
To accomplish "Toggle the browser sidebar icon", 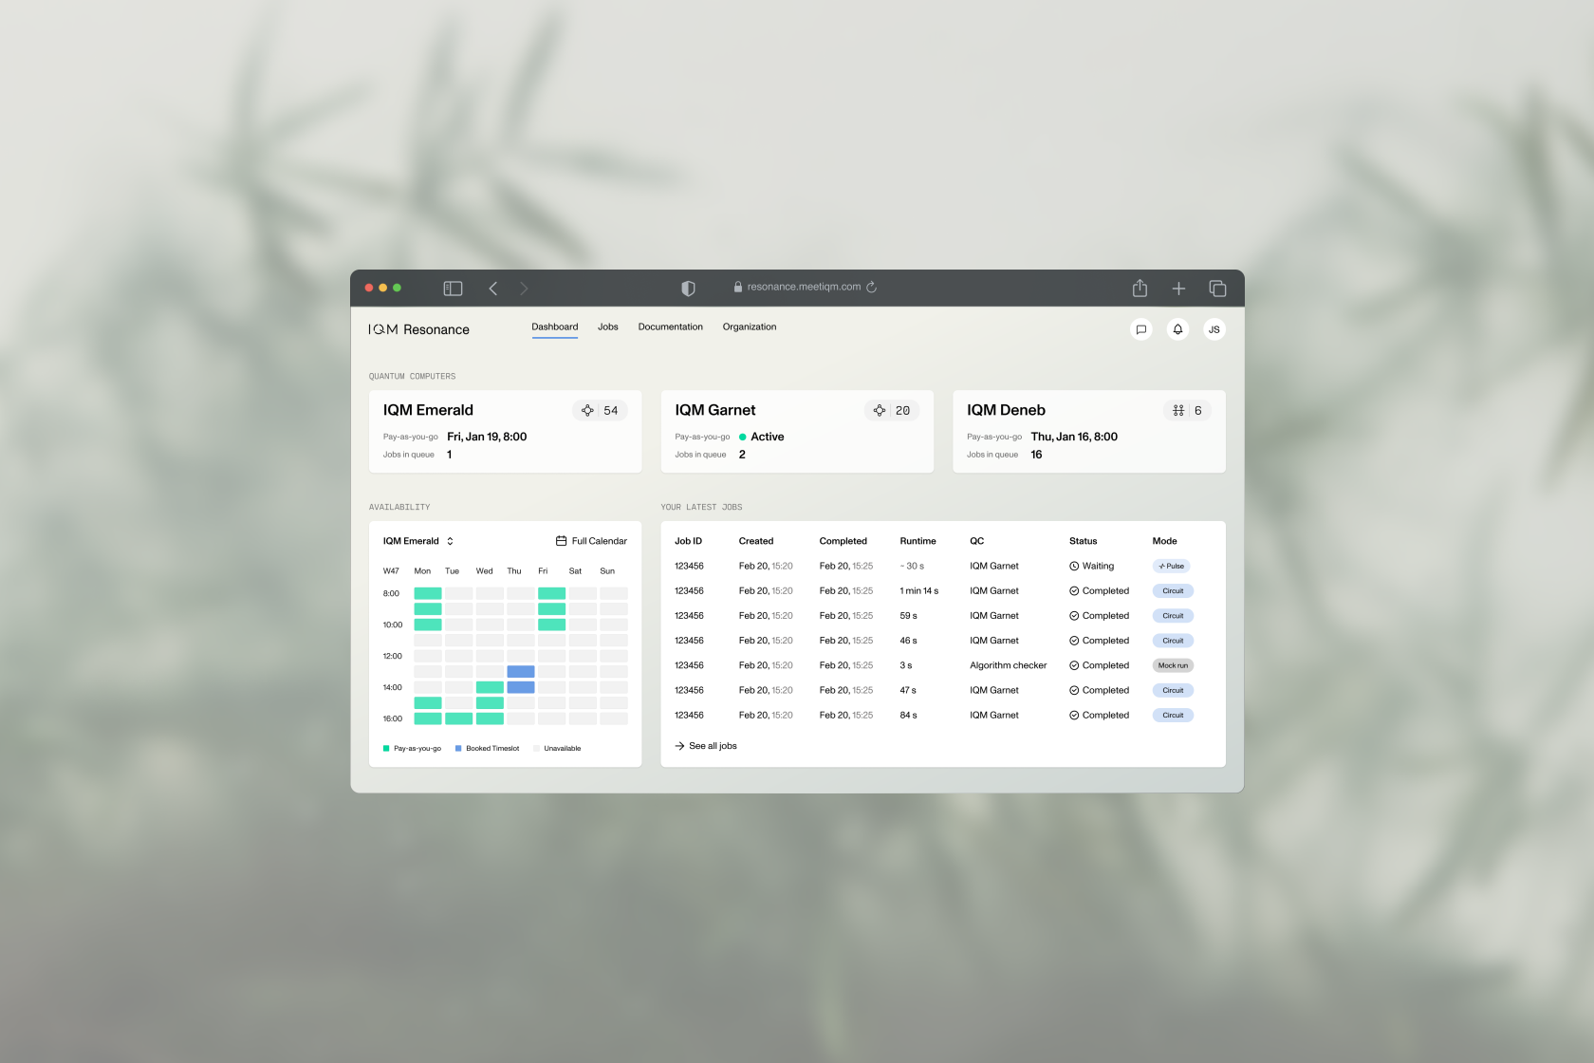I will tap(453, 289).
